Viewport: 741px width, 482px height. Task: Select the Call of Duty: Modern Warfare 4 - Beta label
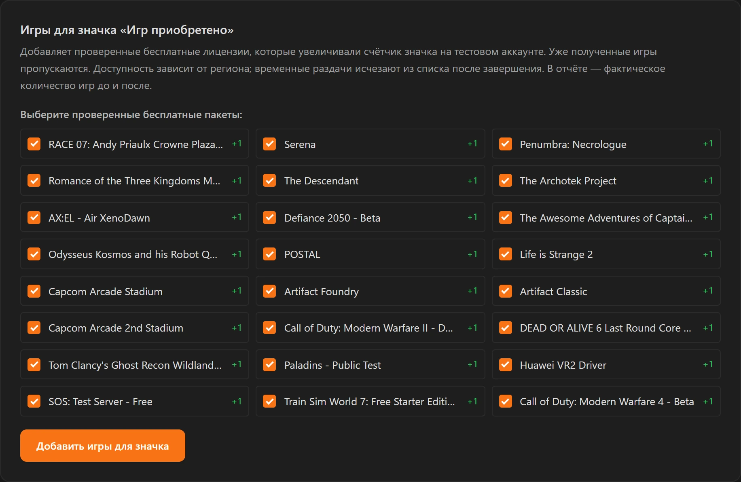click(x=607, y=402)
